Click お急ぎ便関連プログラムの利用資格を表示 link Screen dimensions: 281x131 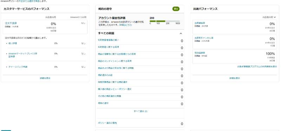(257, 66)
